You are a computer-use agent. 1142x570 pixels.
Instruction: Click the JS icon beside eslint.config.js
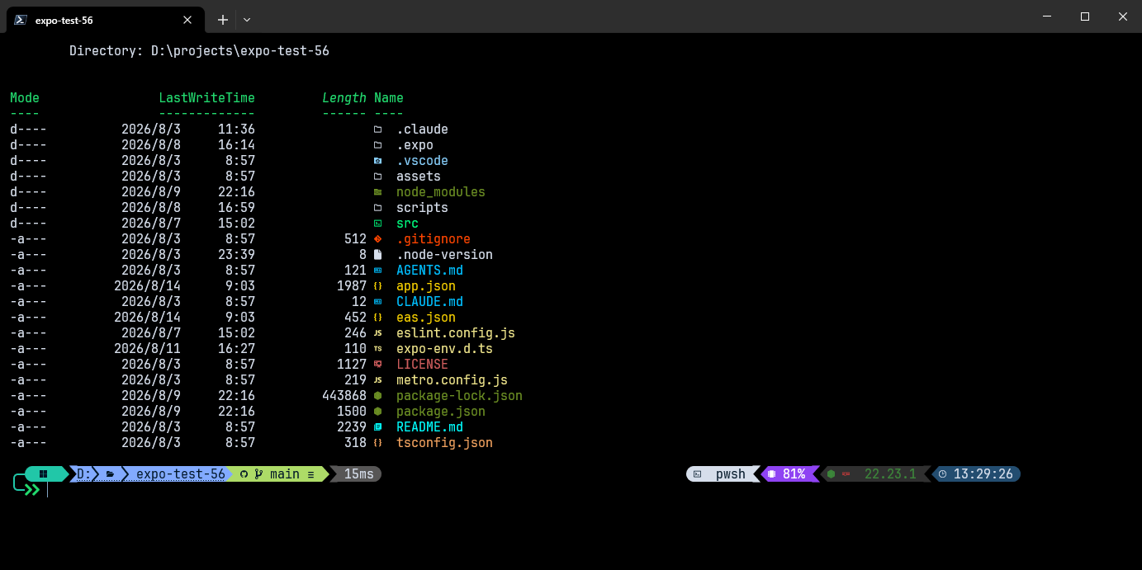377,333
